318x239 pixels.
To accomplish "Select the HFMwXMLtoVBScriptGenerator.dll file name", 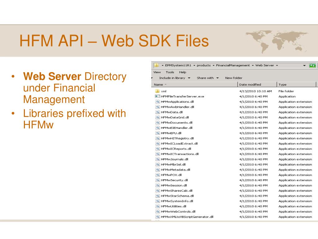I will pos(187,217).
